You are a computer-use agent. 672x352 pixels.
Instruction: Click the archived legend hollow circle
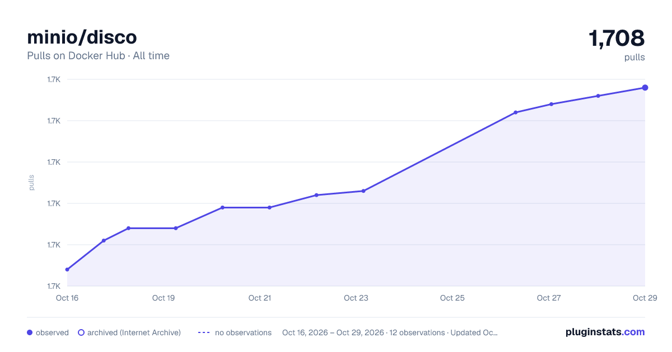coord(81,332)
